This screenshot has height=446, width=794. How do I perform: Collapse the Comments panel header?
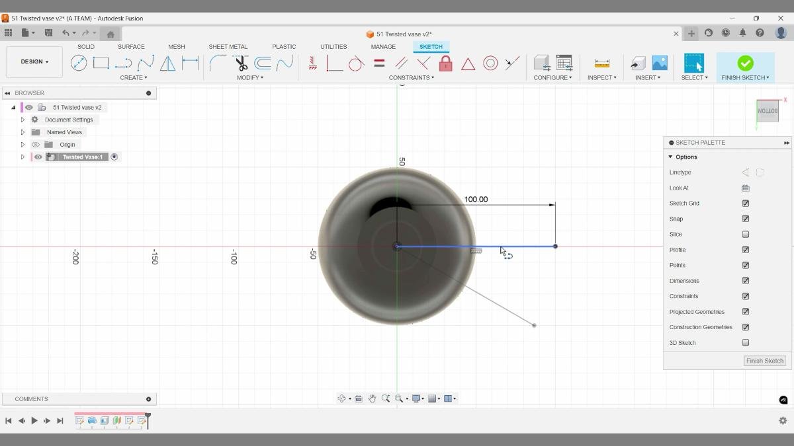148,398
